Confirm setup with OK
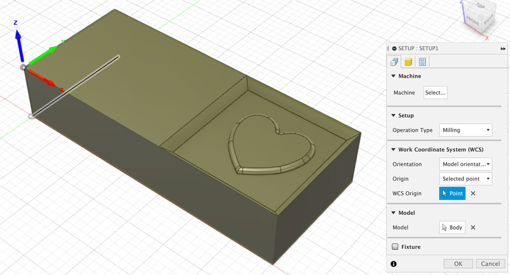Image resolution: width=510 pixels, height=275 pixels. point(458,264)
